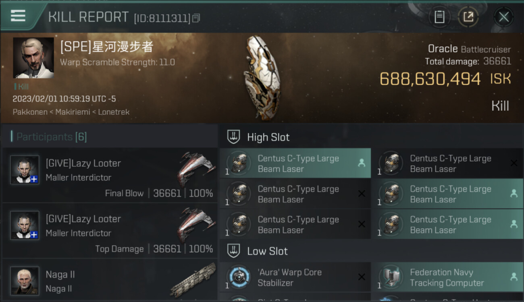524x302 pixels.
Task: Click the victim's character portrait
Action: click(x=33, y=58)
